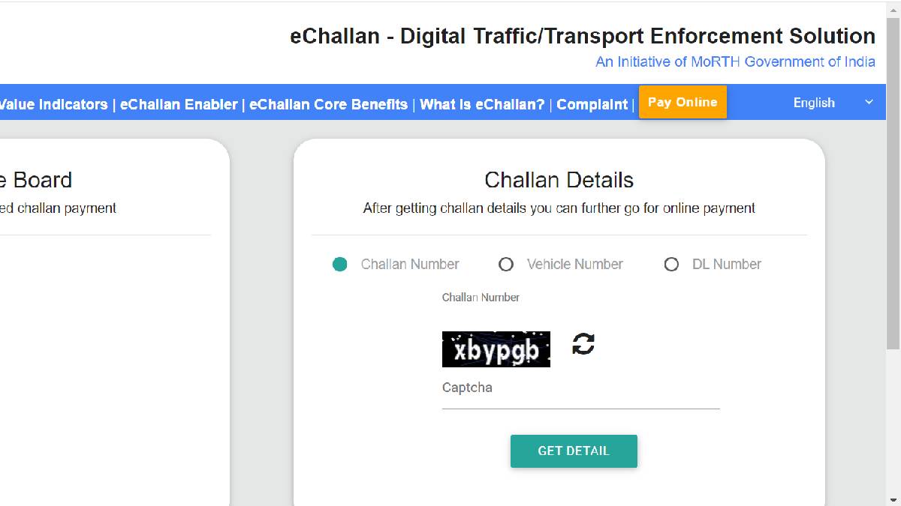Choose the Vehicle Number radio option
The image size is (901, 506).
(x=506, y=264)
